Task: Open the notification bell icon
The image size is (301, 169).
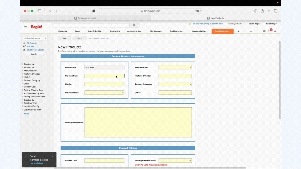Action: point(275,31)
